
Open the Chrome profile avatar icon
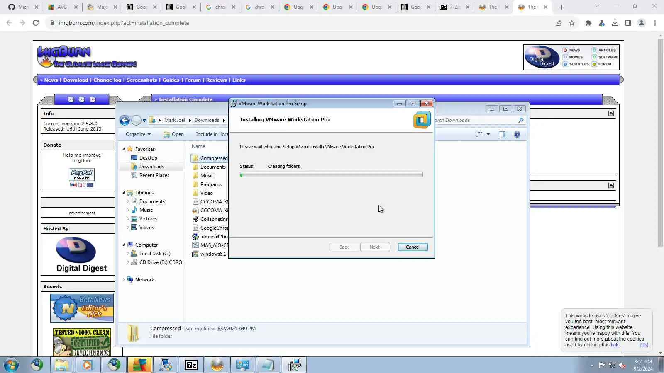[x=642, y=23]
